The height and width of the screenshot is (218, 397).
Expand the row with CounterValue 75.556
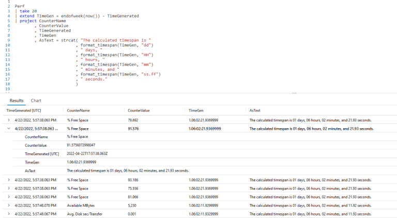9,188
